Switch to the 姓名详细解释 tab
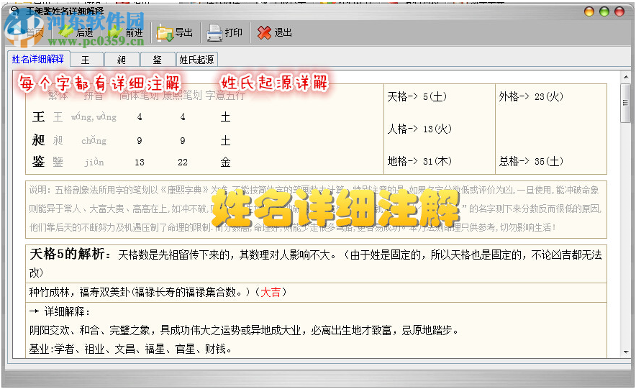Viewport: 636px width, 389px height. 38,59
